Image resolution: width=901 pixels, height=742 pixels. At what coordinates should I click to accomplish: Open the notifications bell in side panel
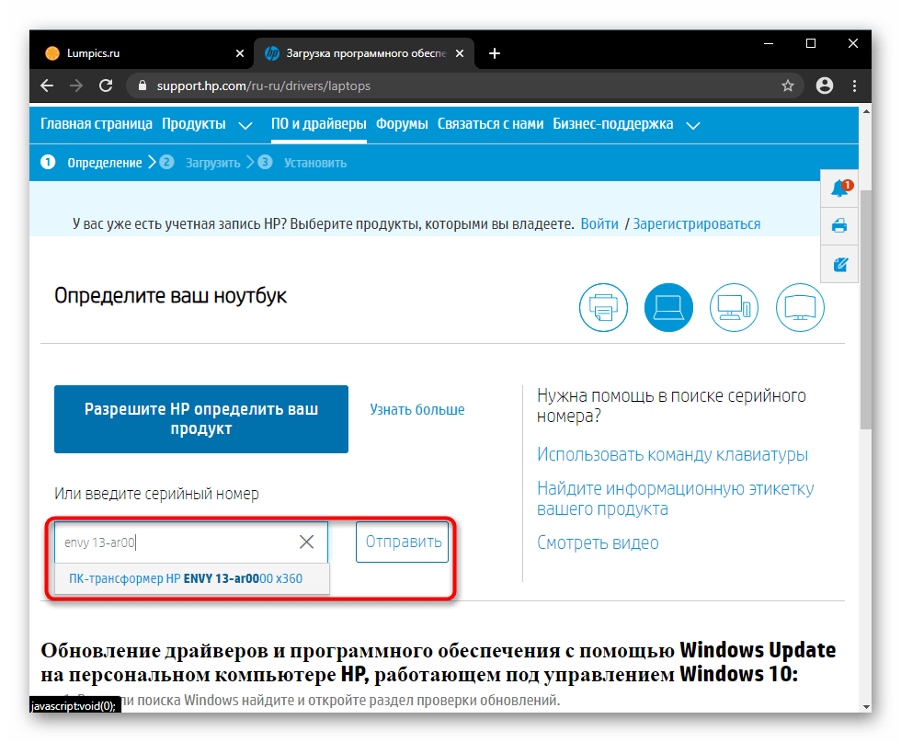pyautogui.click(x=840, y=188)
